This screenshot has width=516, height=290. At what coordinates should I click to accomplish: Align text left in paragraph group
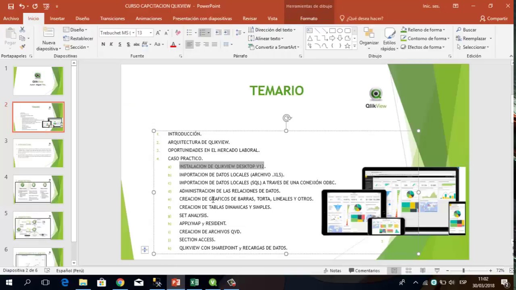[189, 44]
